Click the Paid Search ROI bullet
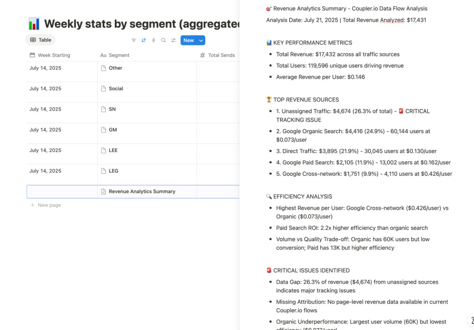This screenshot has width=474, height=330. coord(352,228)
